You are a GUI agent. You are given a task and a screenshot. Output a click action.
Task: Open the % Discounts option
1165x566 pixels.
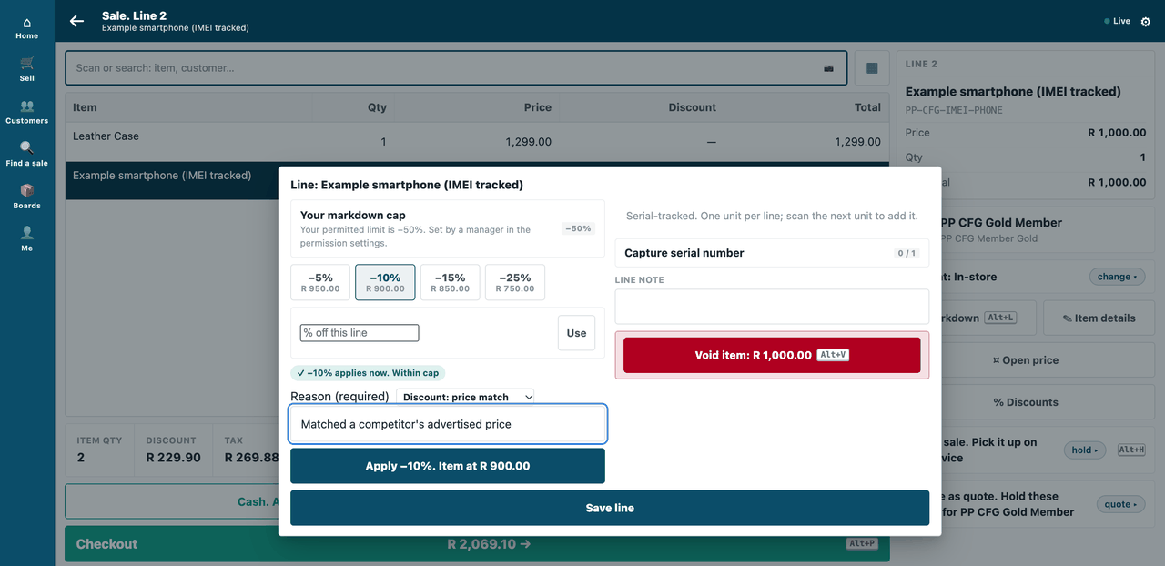1025,402
